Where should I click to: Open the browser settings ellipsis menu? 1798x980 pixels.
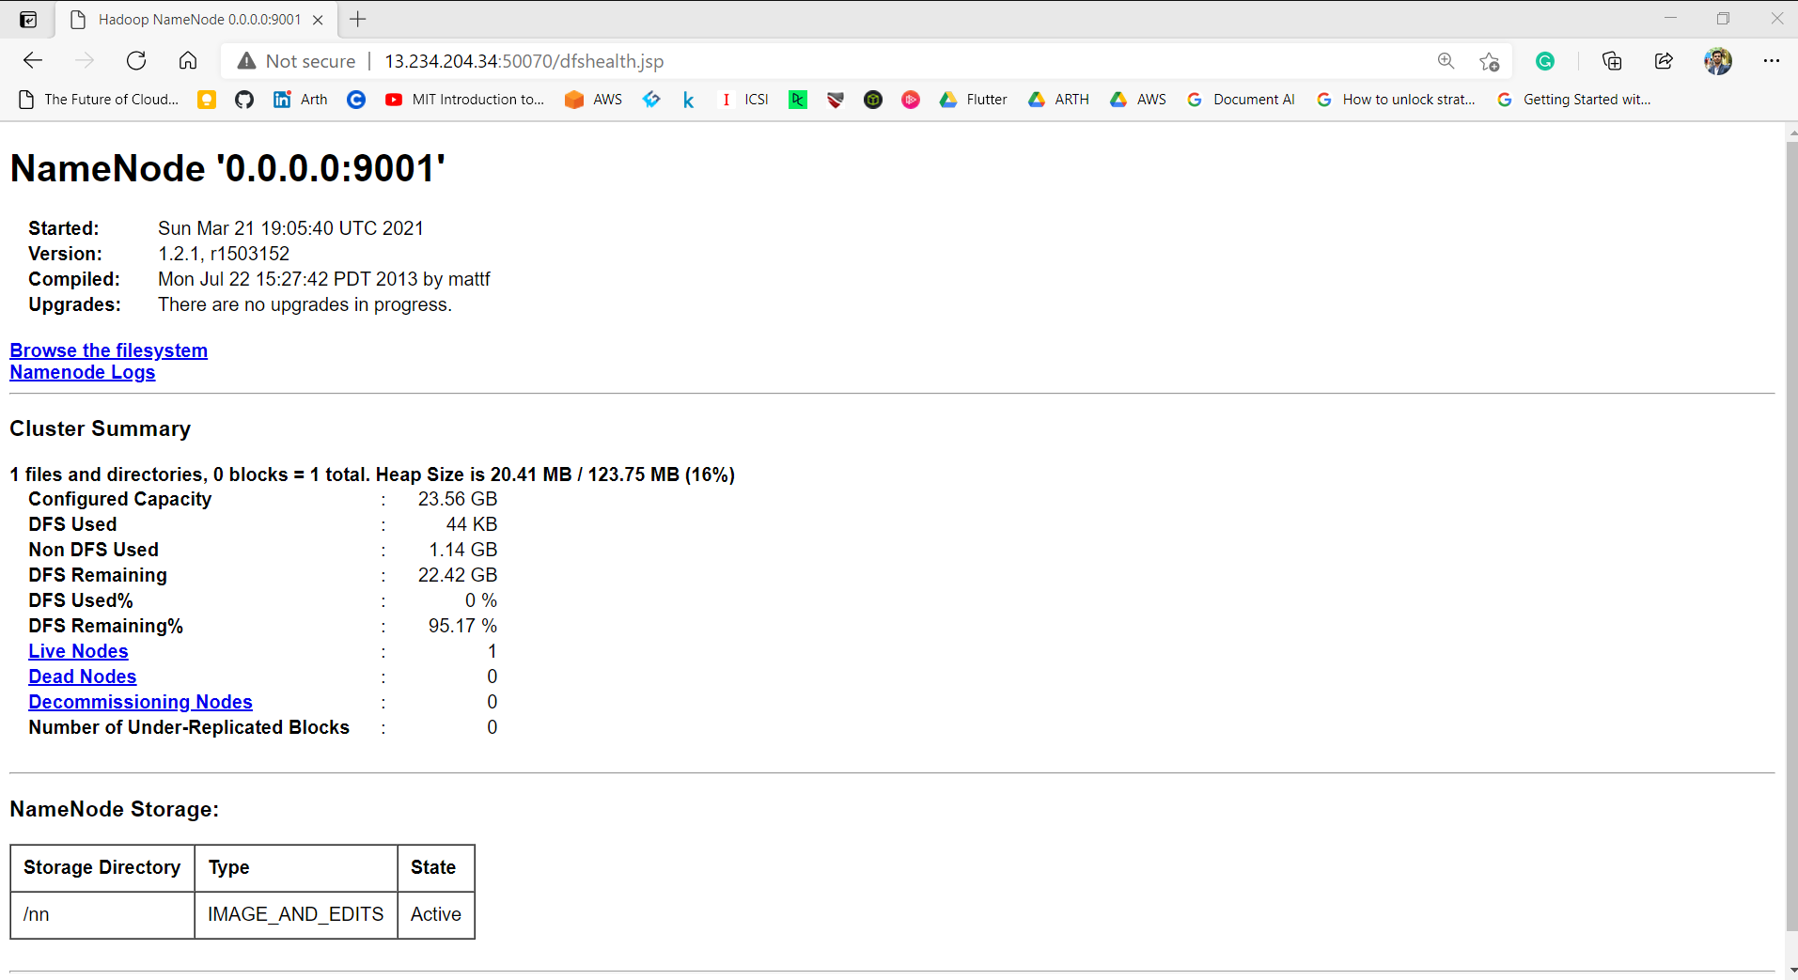pos(1773,60)
